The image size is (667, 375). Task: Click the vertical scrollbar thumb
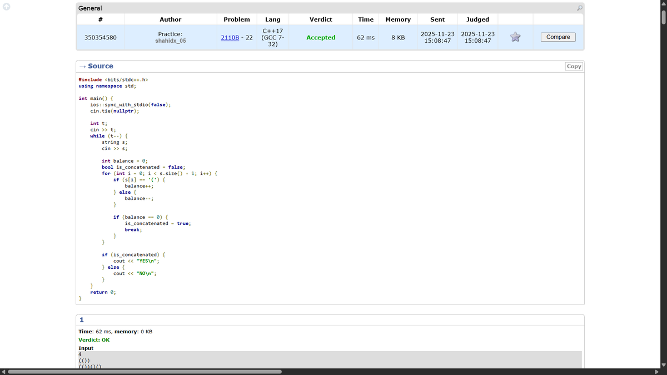(663, 17)
